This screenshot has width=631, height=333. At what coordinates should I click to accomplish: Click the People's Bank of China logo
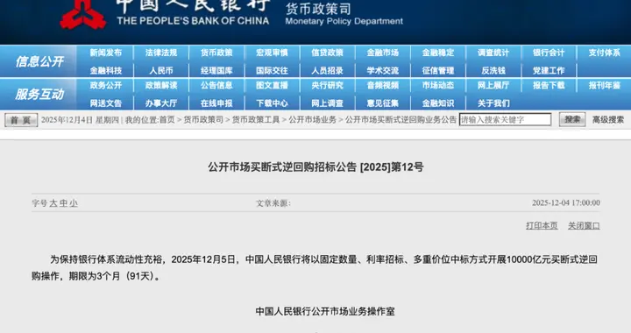(83, 14)
